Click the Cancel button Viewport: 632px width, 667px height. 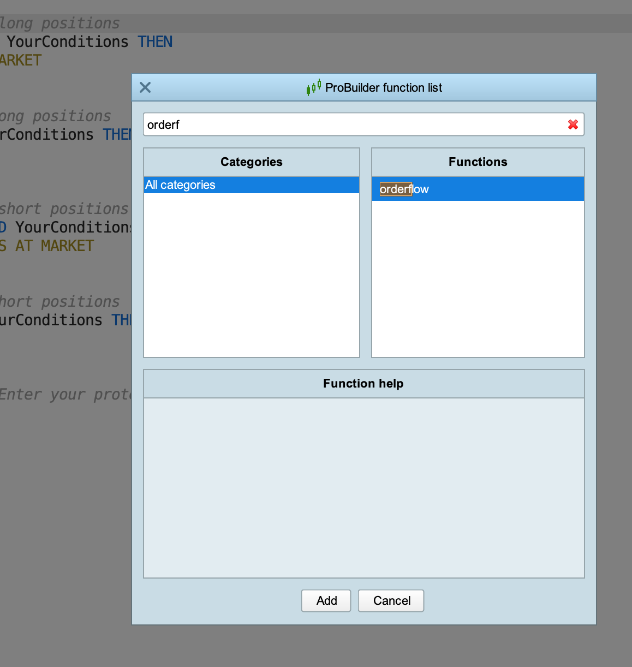coord(391,600)
